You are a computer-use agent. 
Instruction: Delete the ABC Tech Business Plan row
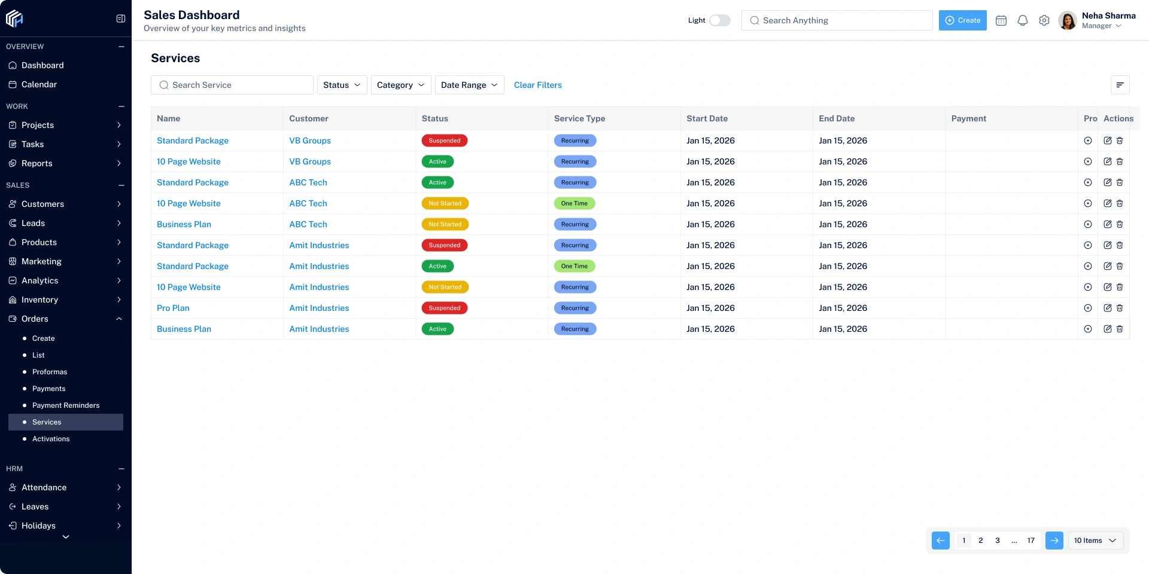(x=1120, y=224)
